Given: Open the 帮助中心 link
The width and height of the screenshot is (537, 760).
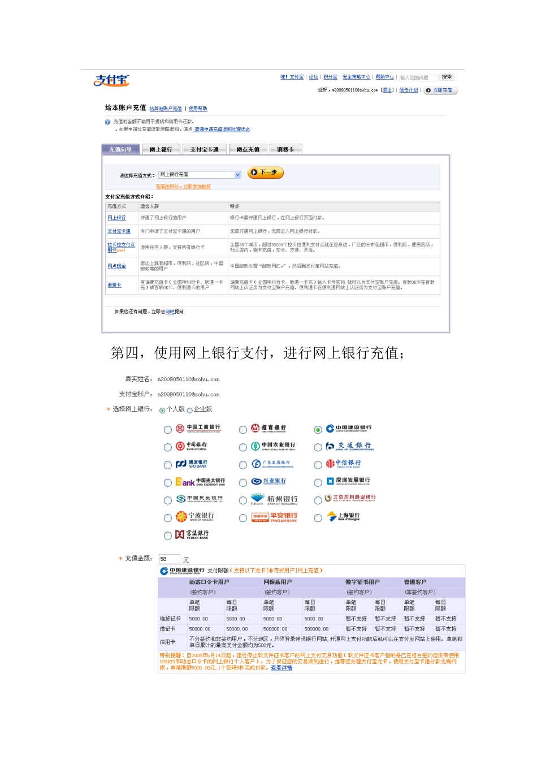Looking at the screenshot, I should [x=385, y=77].
